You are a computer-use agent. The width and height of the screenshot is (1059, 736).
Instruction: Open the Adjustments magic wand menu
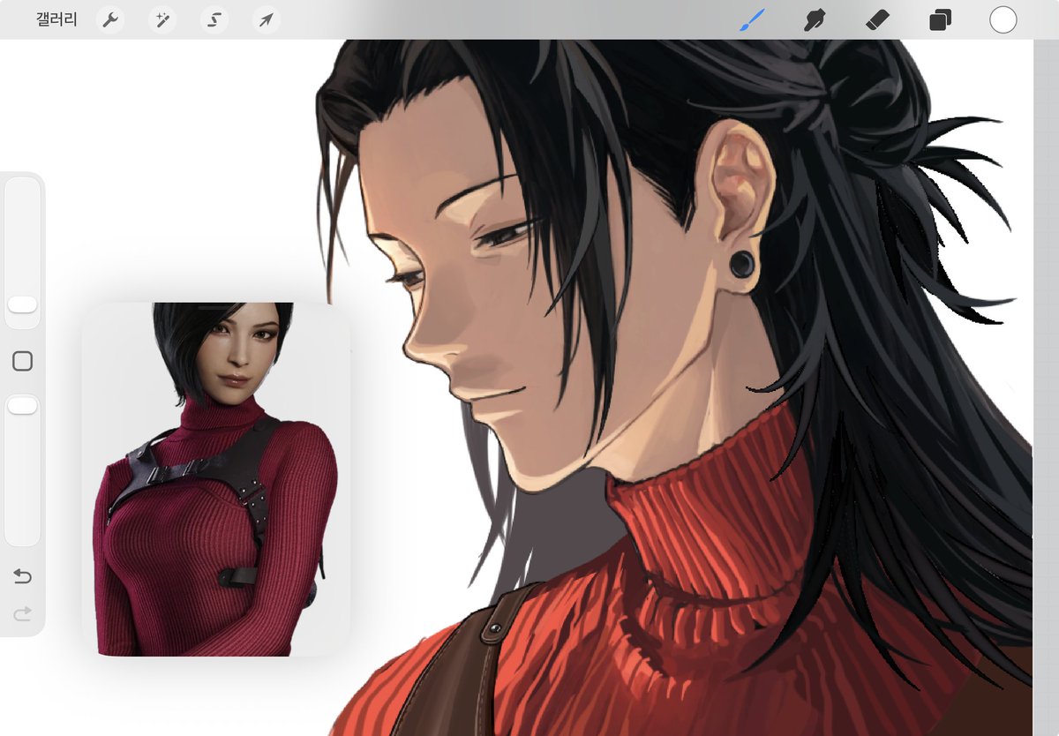click(x=162, y=19)
